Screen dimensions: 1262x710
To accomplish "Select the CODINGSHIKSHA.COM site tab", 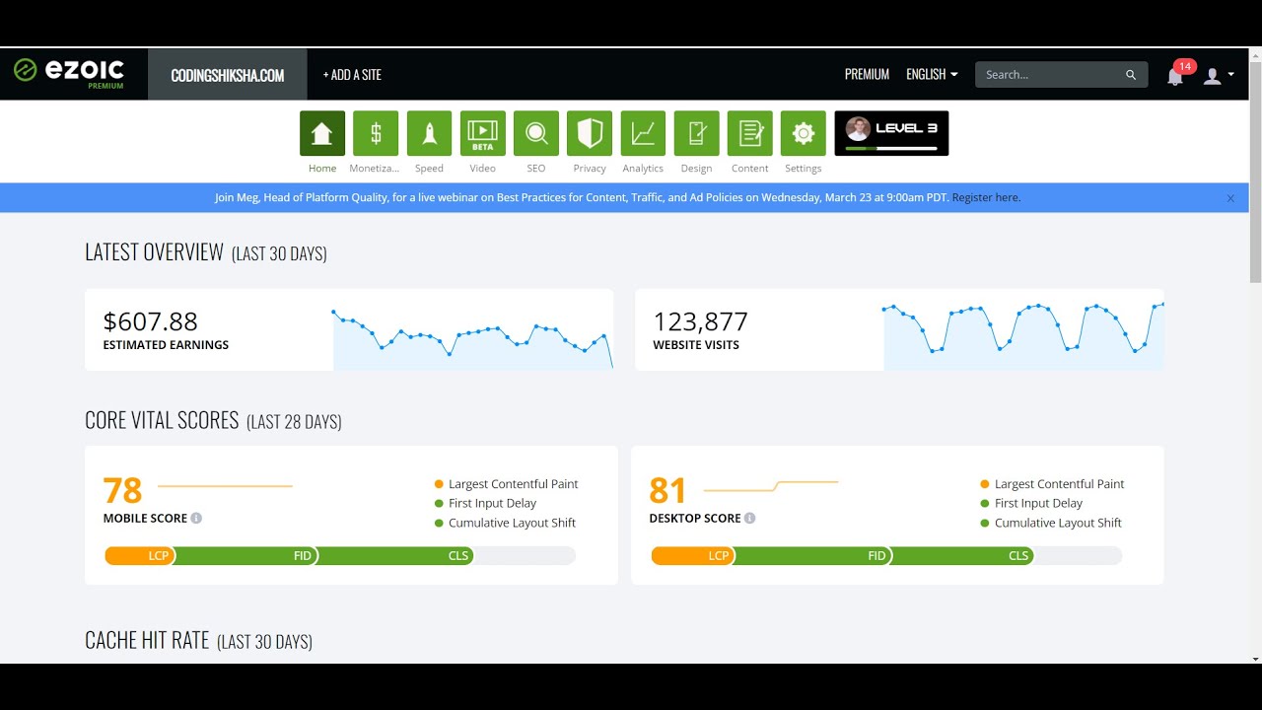I will point(227,75).
